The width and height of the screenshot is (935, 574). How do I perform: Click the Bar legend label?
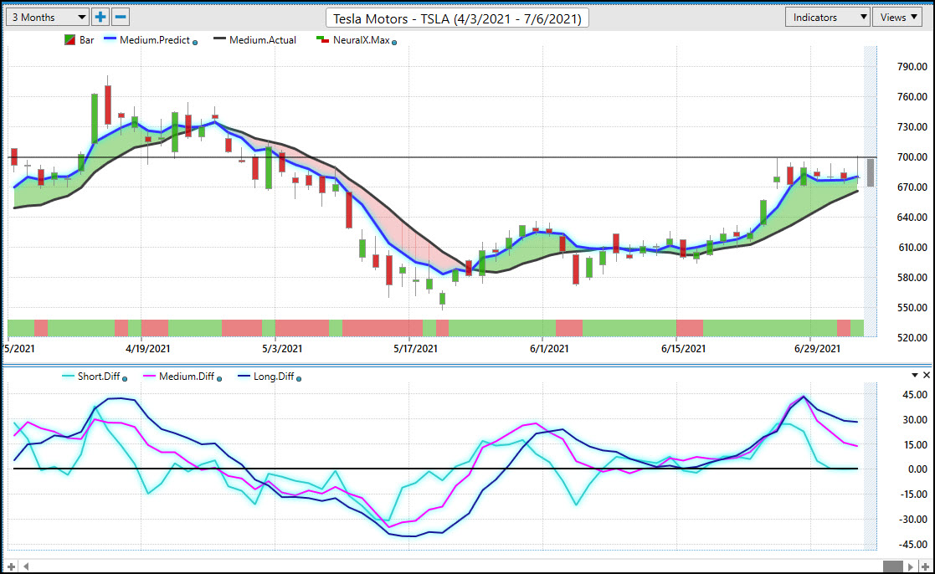click(86, 40)
